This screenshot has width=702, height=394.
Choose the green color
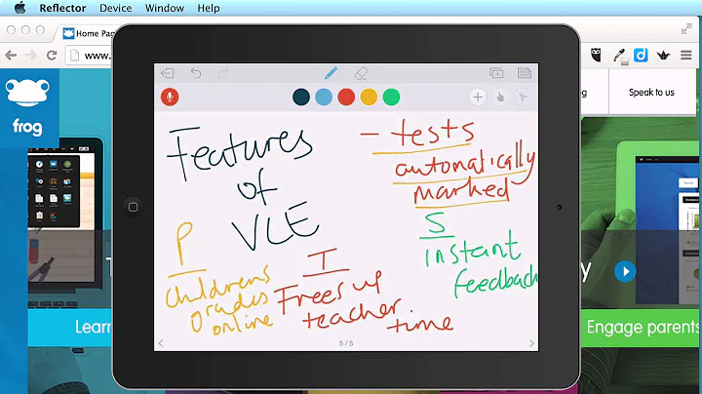tap(391, 98)
